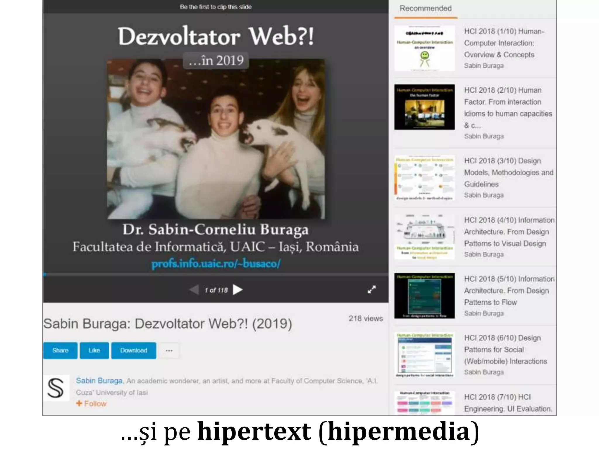Open the Sabin Buraga profile link

(99, 381)
